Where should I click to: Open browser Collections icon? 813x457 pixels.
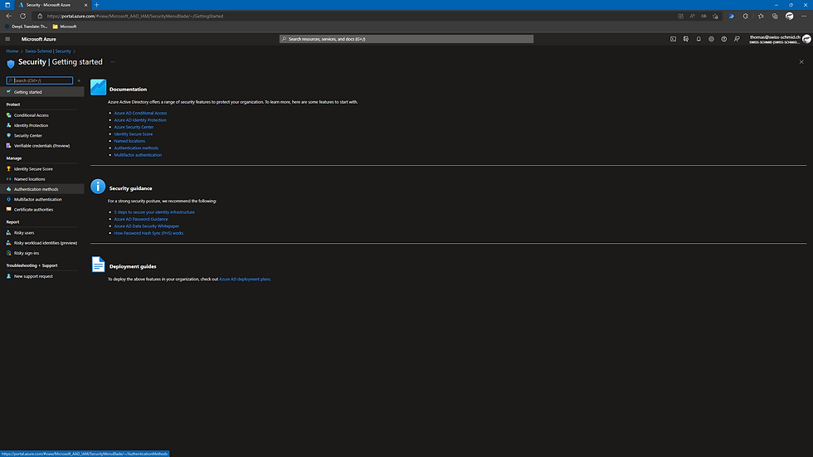(x=775, y=16)
